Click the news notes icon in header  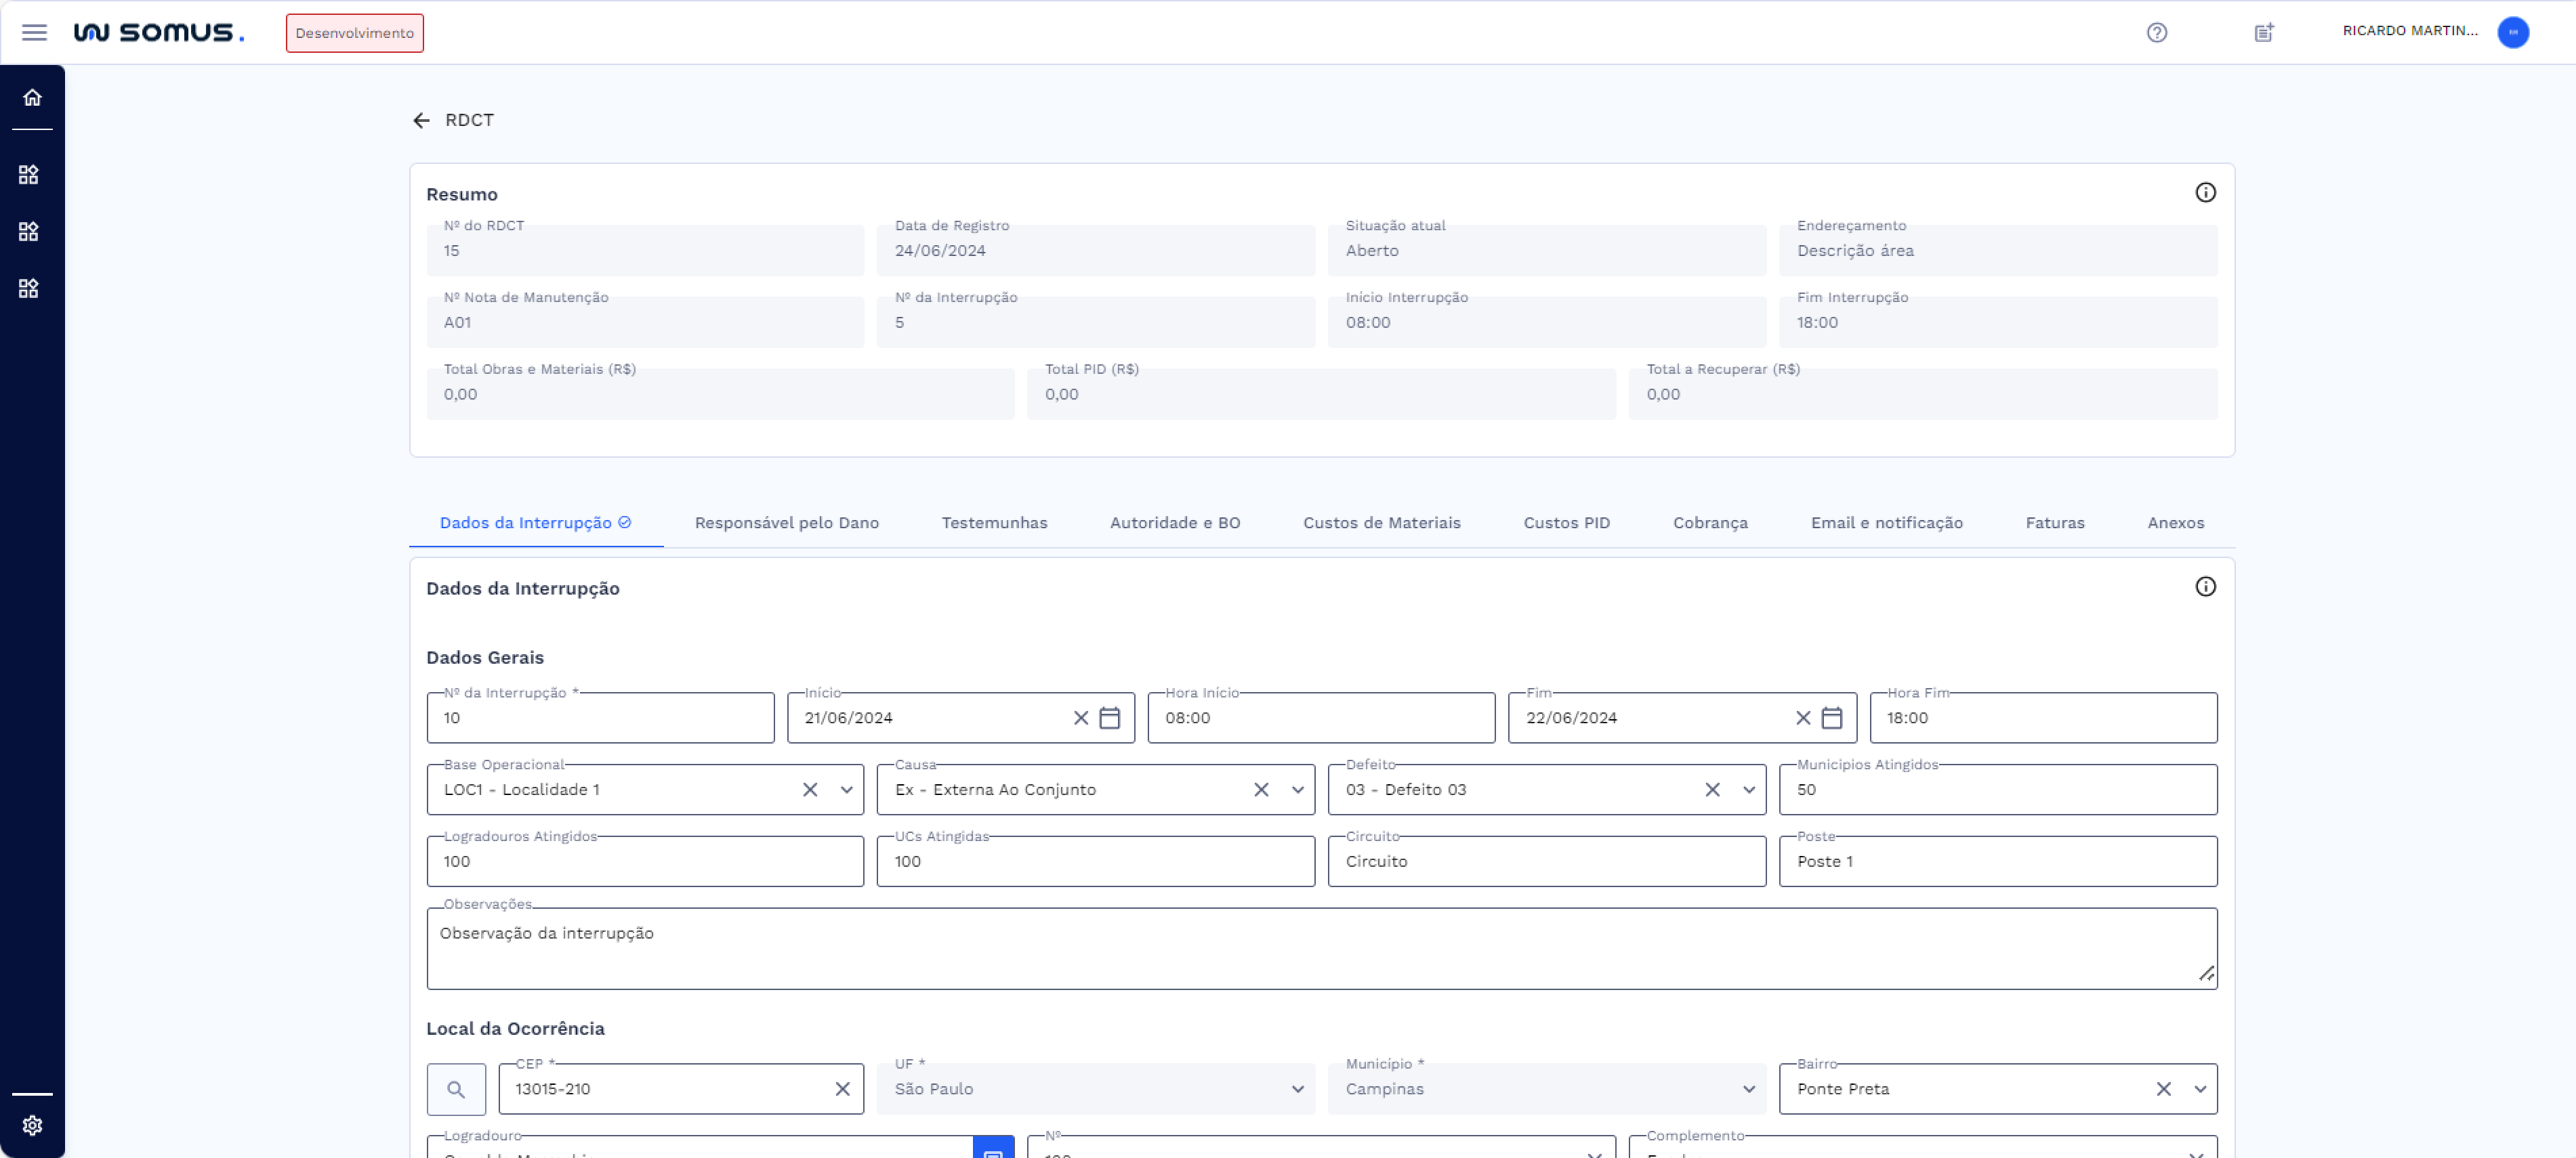point(2264,33)
